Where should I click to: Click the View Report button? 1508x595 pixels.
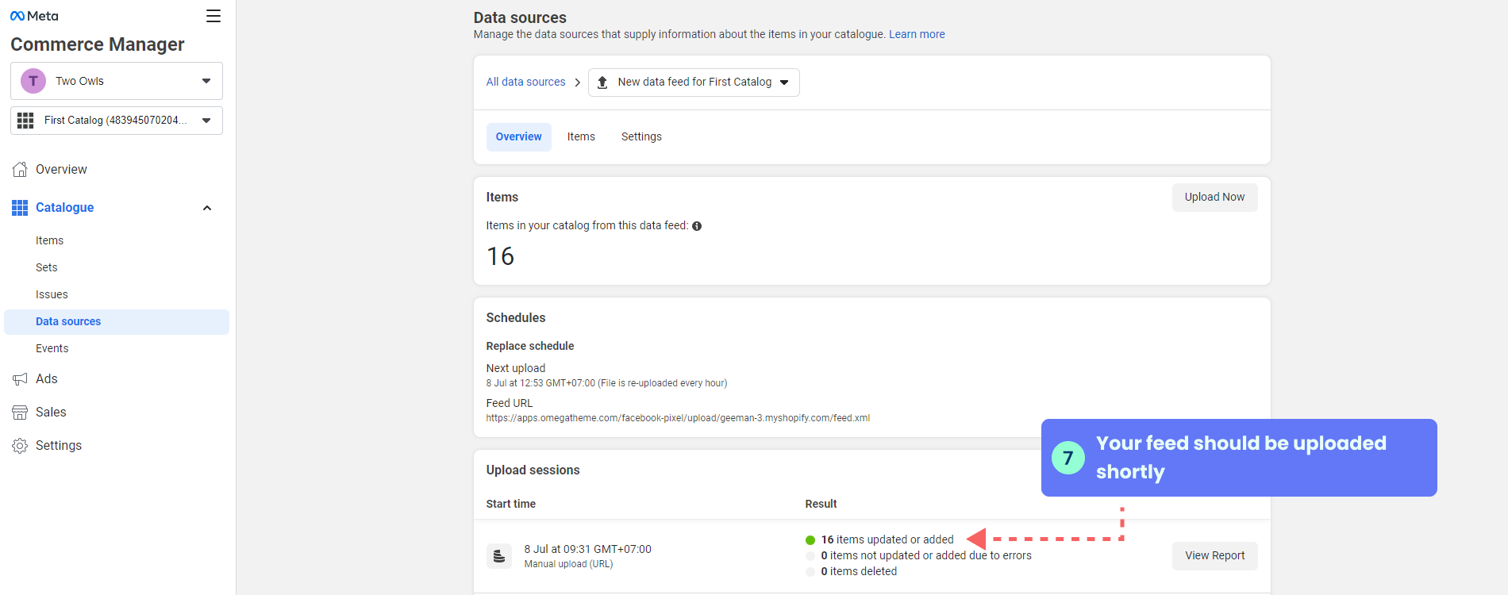(x=1214, y=556)
